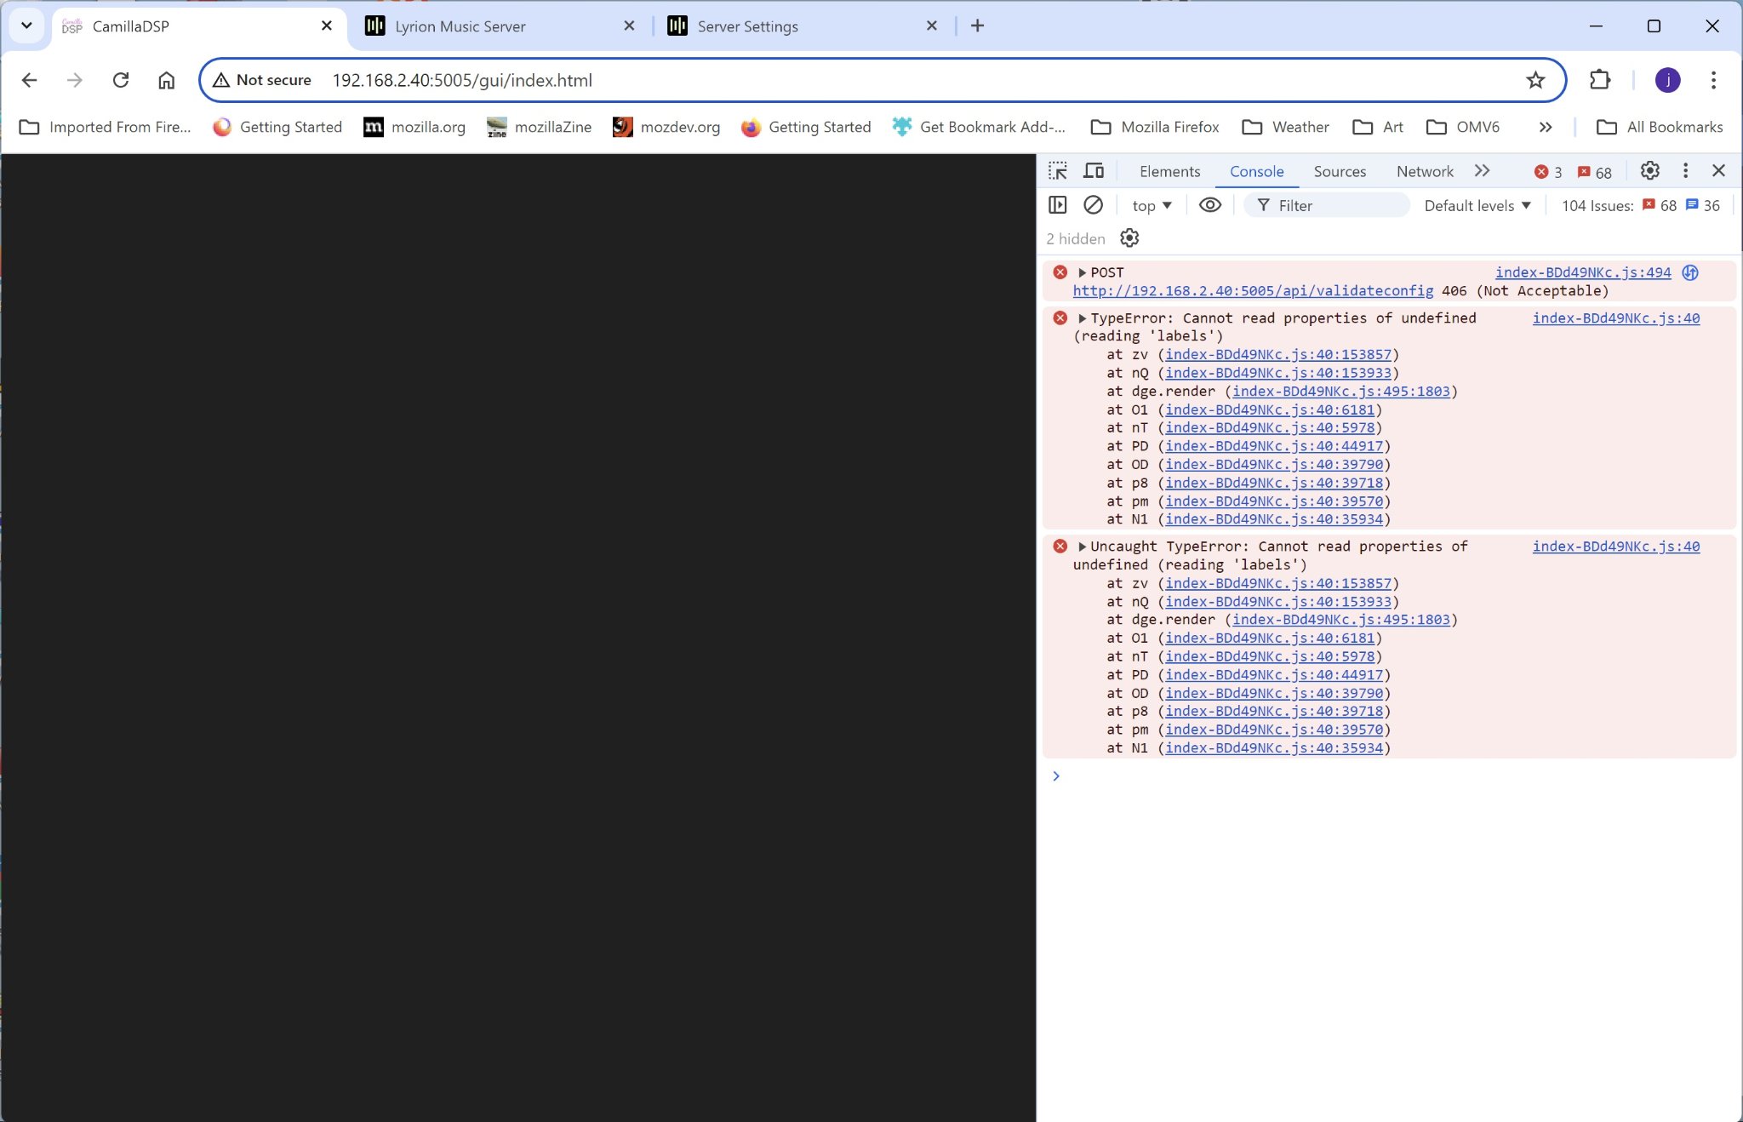Screen dimensions: 1743x1122
Task: Reload the current page
Action: coord(121,80)
